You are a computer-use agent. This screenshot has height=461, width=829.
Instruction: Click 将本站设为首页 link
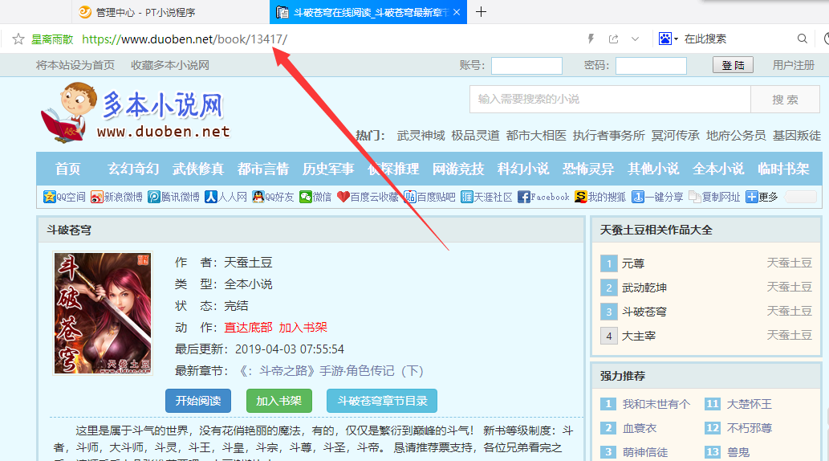tap(75, 65)
